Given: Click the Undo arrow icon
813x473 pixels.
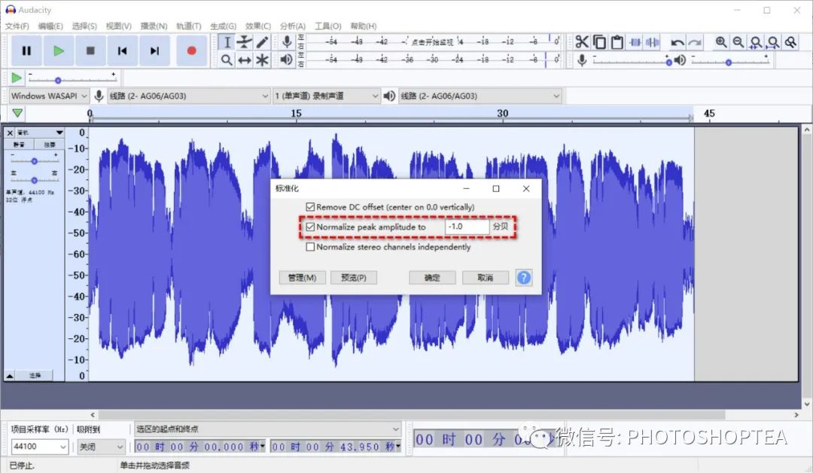Looking at the screenshot, I should tap(676, 43).
